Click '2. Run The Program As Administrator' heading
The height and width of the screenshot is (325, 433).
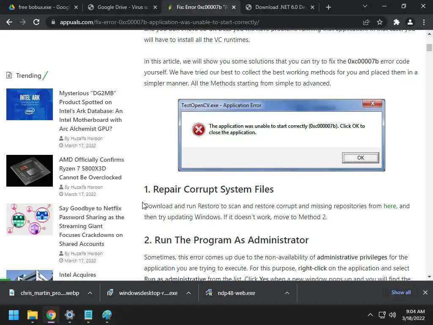coord(226,240)
